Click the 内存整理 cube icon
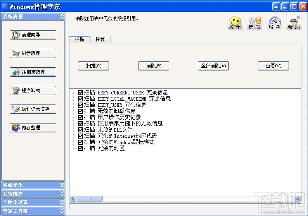Screen dimensions: 308x216 click(16, 128)
